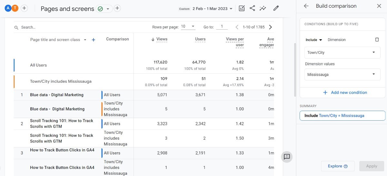Screen dimensions: 387x176
Task: Click the Pages and screens report title
Action: pos(67,9)
